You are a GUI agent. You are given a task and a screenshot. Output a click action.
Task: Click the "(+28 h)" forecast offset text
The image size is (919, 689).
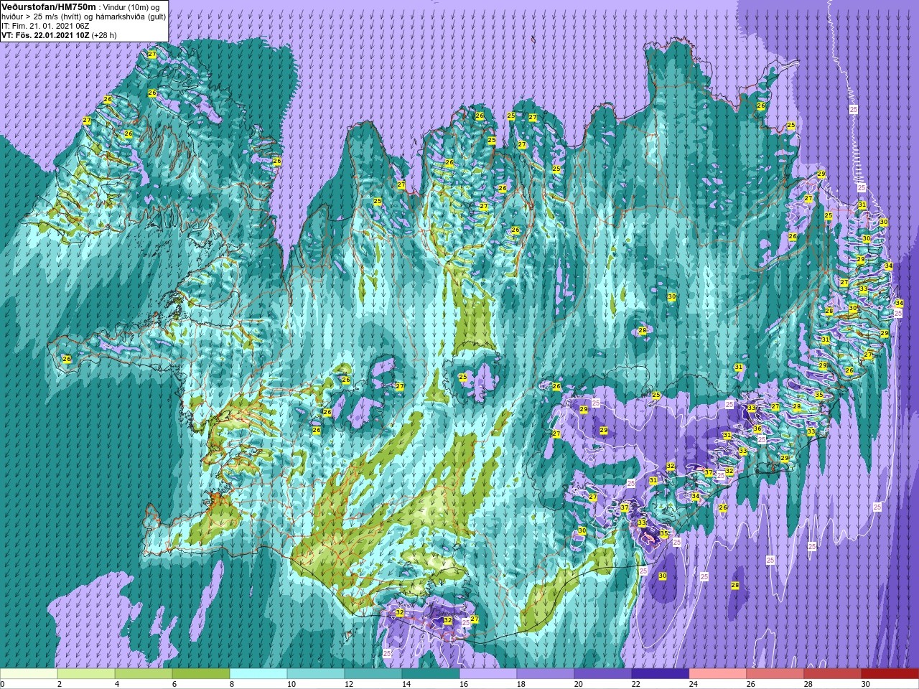click(104, 34)
